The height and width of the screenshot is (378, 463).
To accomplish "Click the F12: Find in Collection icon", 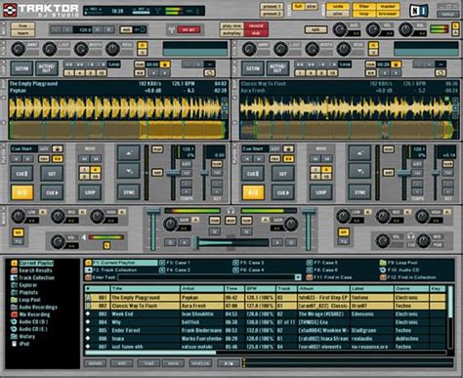I will click(383, 277).
